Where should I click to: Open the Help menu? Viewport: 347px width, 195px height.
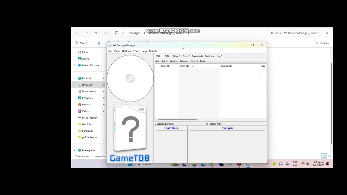pos(144,51)
